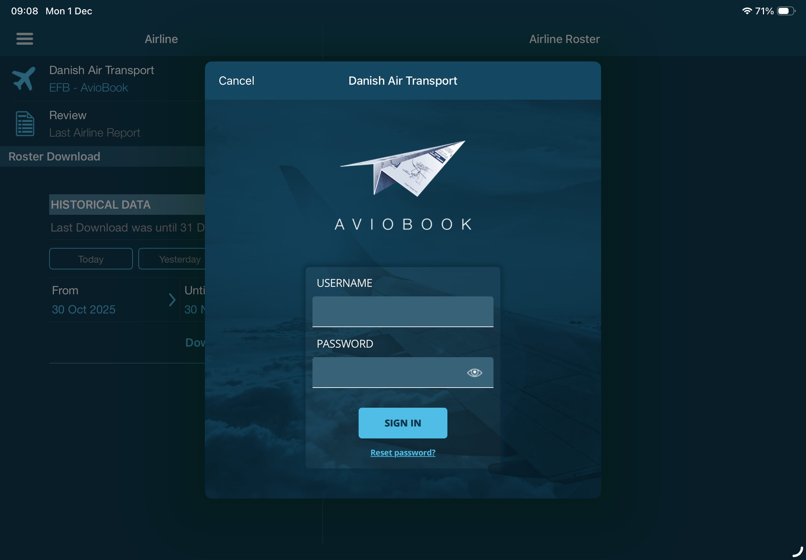Viewport: 806px width, 560px height.
Task: Select the Today quick range button
Action: pyautogui.click(x=91, y=259)
